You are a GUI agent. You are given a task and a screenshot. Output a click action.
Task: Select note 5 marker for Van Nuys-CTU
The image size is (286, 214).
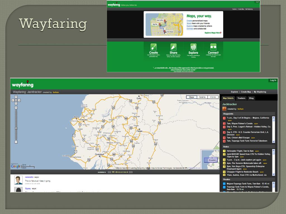(224, 167)
